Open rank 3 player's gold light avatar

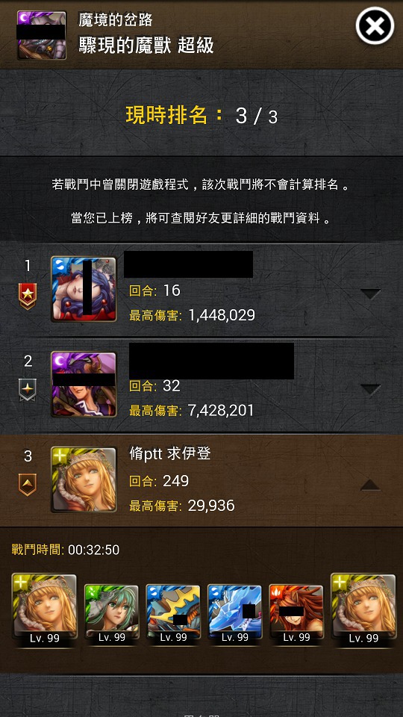(84, 479)
